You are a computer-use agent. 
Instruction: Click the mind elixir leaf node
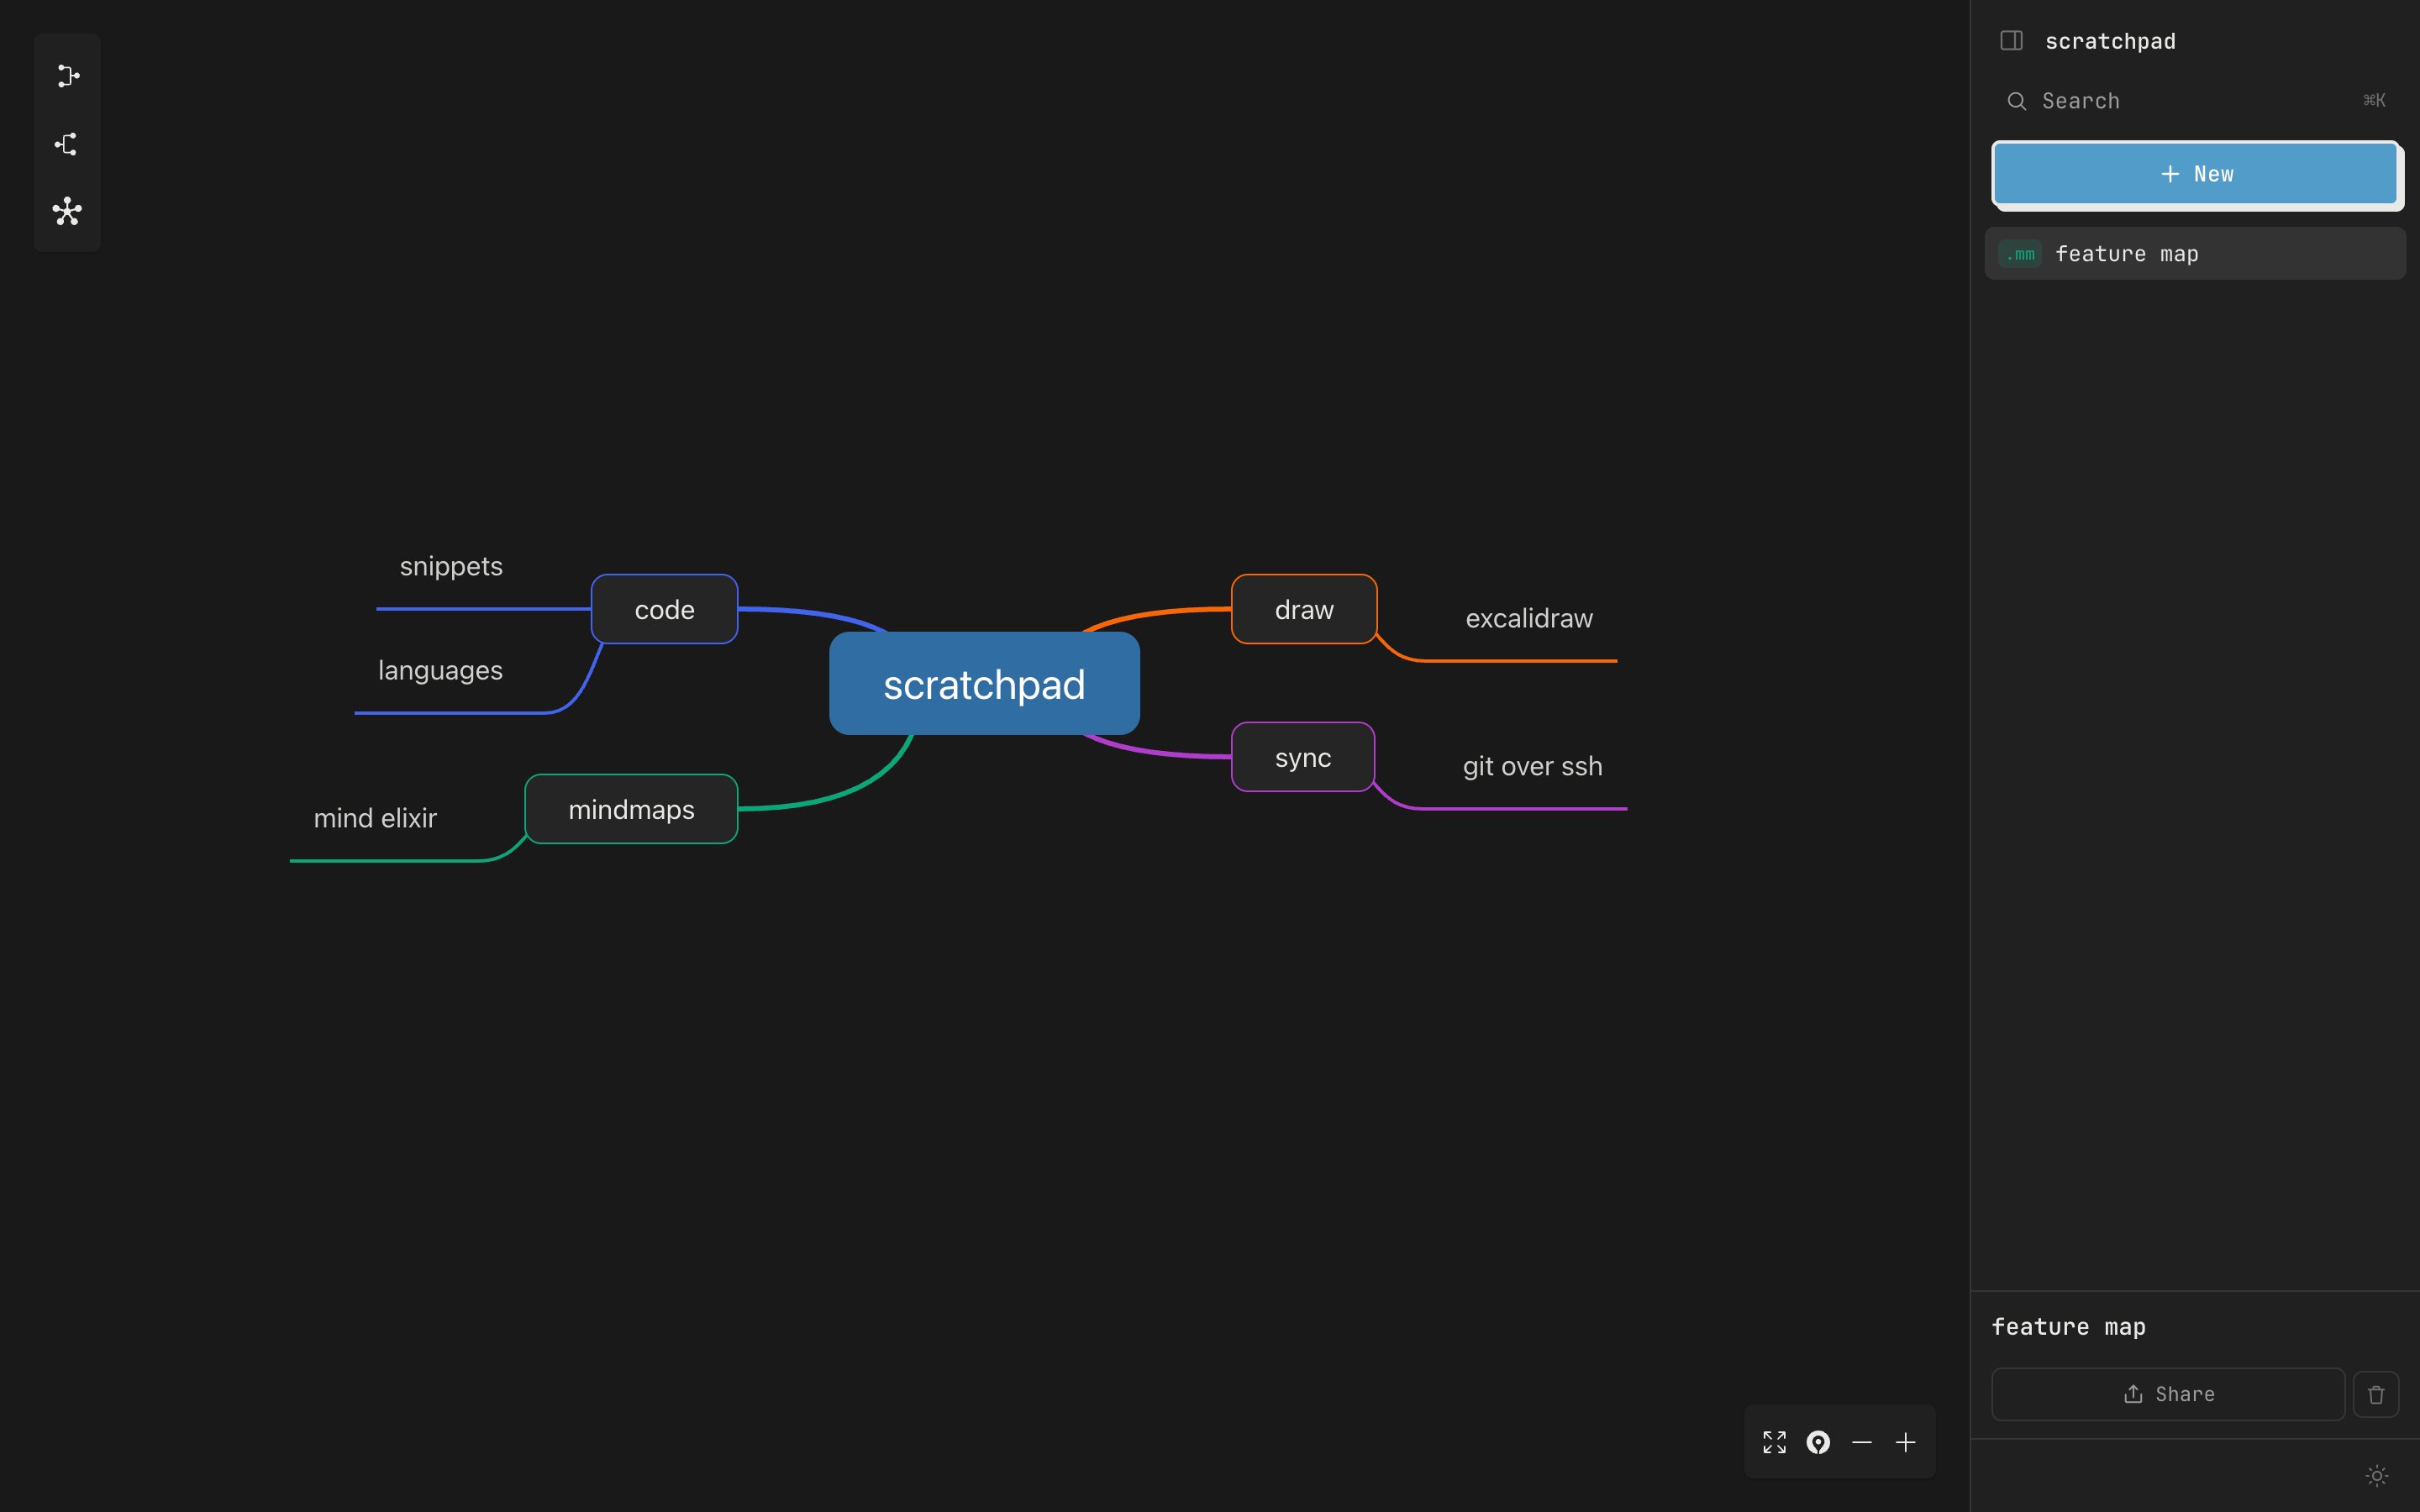(x=375, y=819)
